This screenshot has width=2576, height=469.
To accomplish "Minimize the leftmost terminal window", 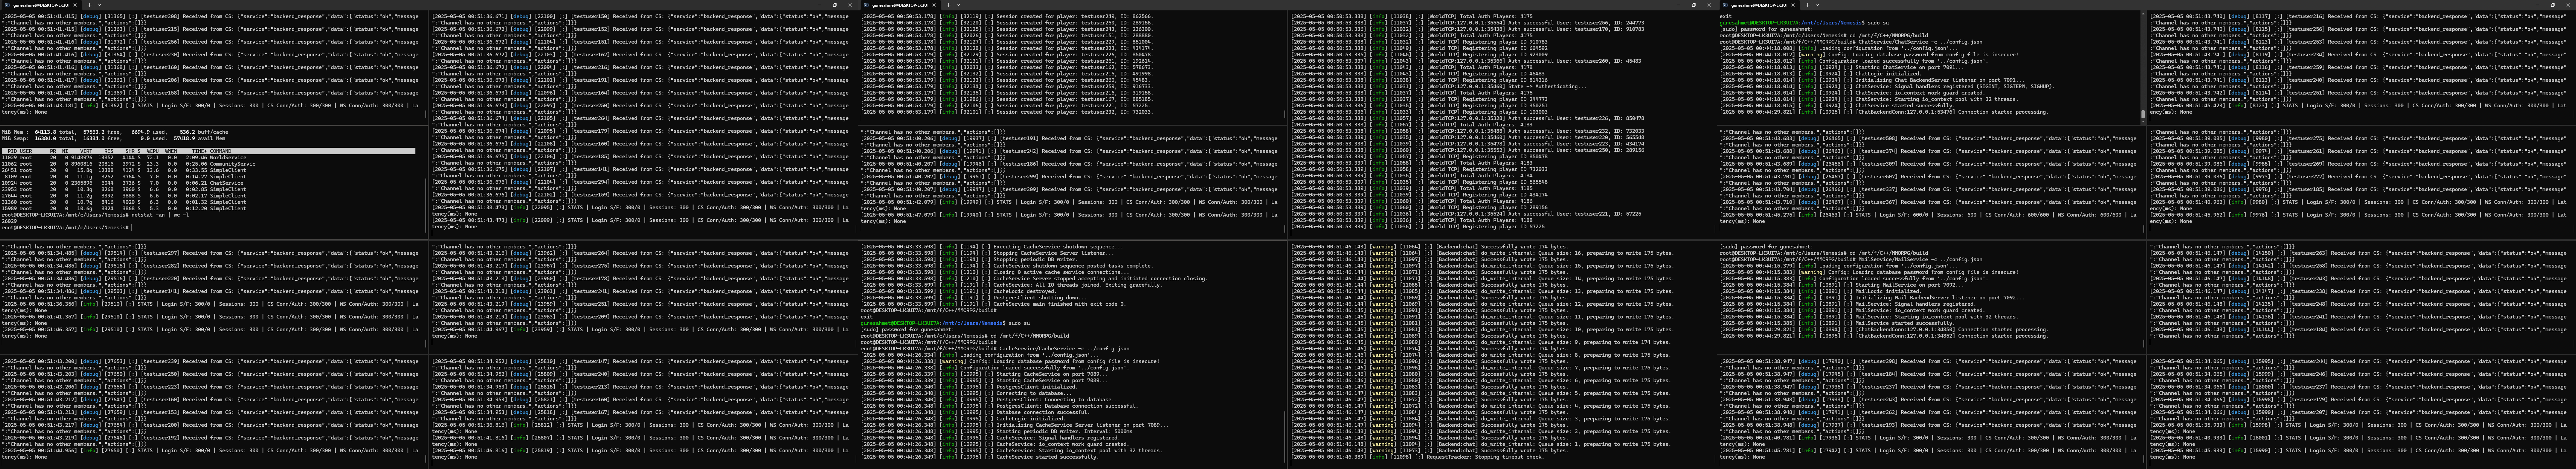I will (x=819, y=5).
